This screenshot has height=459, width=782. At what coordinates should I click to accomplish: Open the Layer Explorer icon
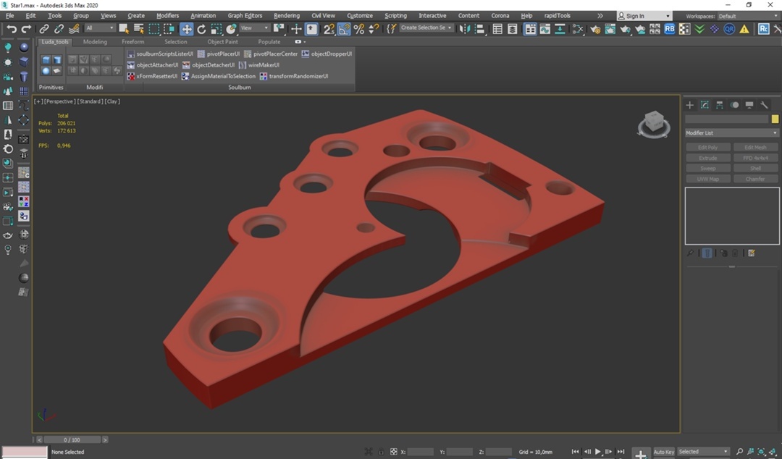click(512, 29)
